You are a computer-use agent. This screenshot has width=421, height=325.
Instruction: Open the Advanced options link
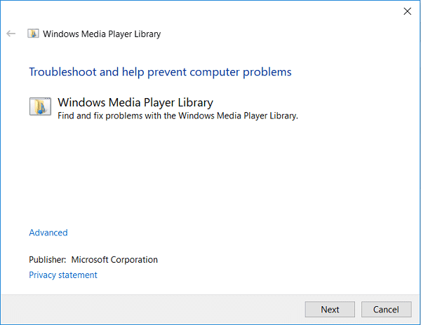click(x=48, y=233)
